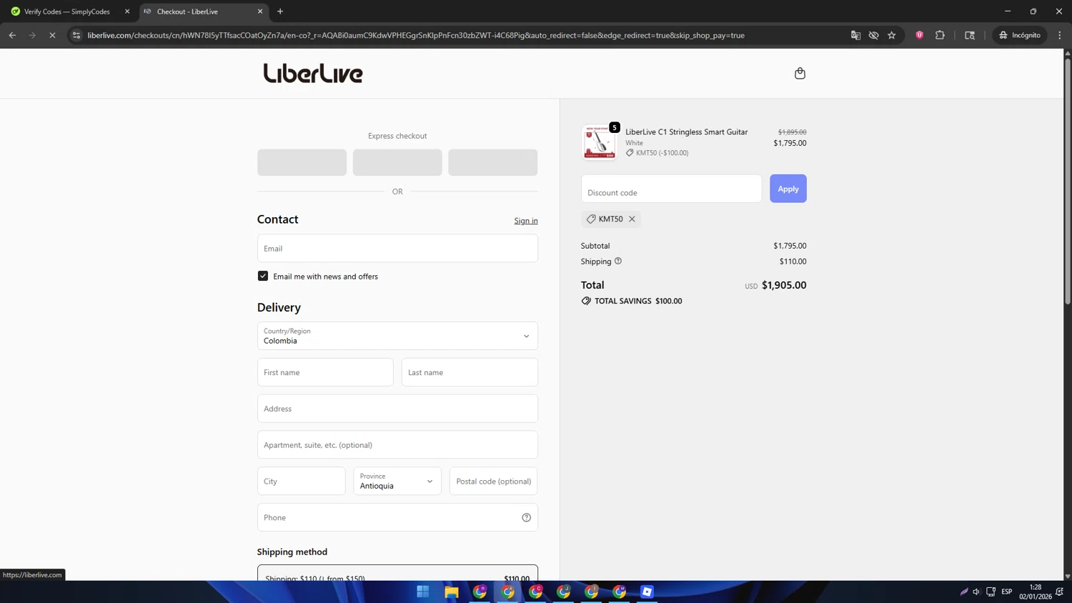Focus the First name field
The width and height of the screenshot is (1072, 603).
tap(325, 372)
